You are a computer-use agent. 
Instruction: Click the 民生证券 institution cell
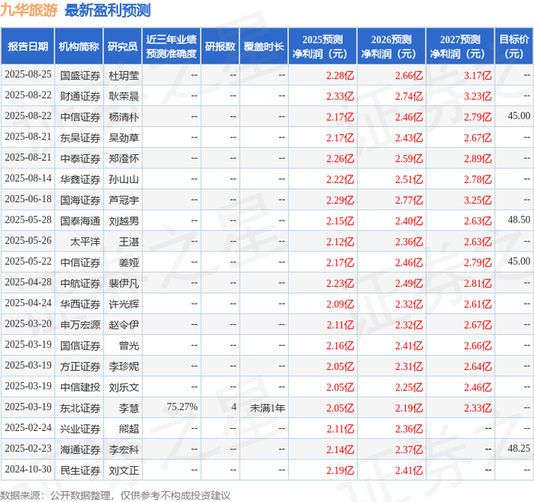[x=80, y=470]
